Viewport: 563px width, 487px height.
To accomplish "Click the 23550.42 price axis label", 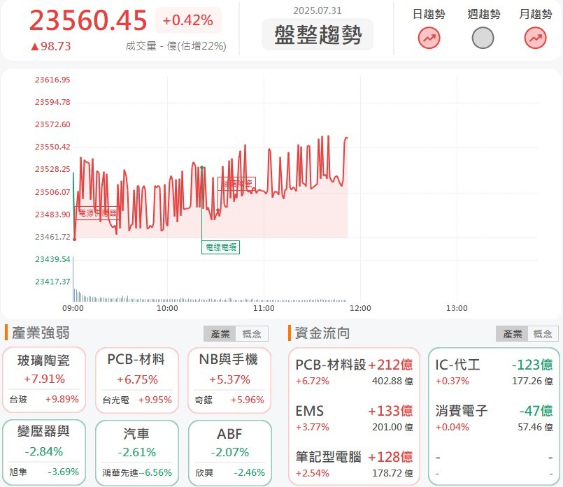I will (x=52, y=147).
